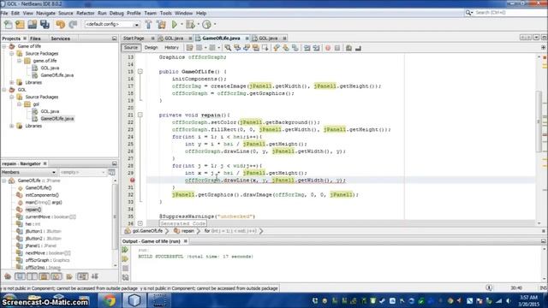Viewport: 548px width, 308px height.
Task: Switch to the Start Page tab
Action: tap(134, 38)
